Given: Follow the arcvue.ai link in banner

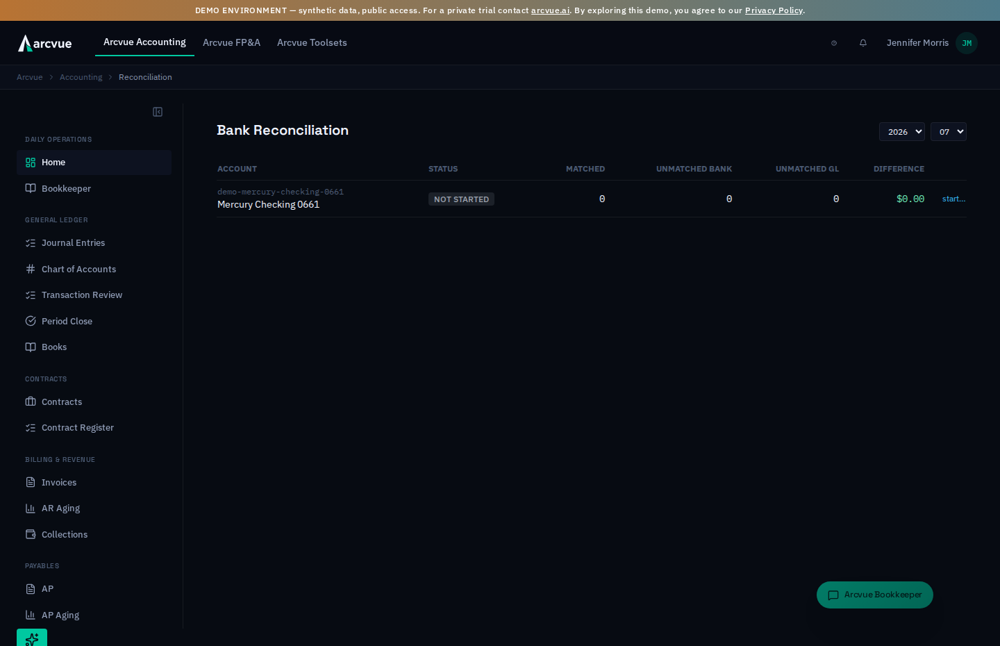Looking at the screenshot, I should (551, 10).
